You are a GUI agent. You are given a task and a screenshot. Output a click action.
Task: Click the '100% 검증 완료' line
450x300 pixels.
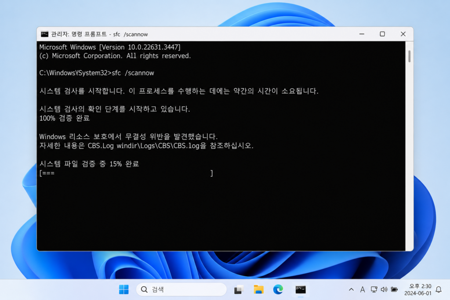[x=65, y=118]
